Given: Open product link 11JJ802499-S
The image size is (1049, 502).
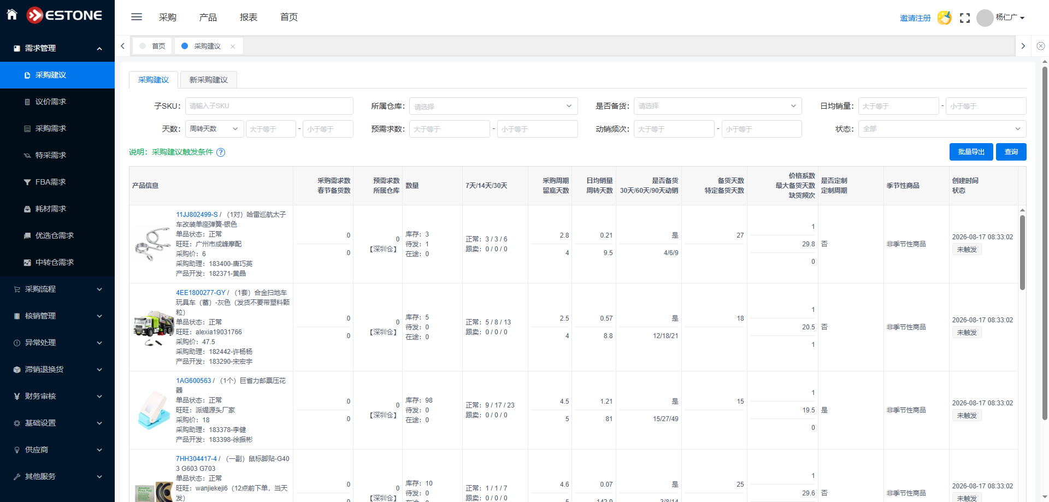Looking at the screenshot, I should pyautogui.click(x=197, y=215).
